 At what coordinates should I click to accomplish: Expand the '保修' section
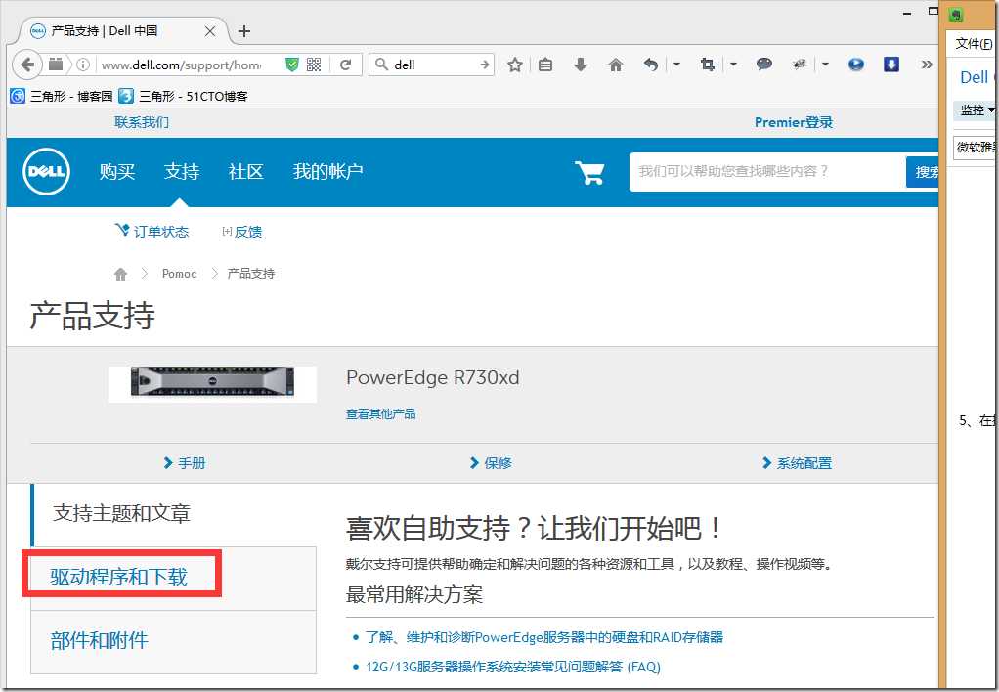tap(491, 463)
